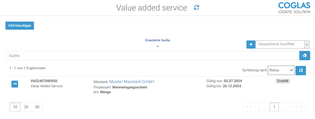Click the VAS hinzufügen button
Viewport: 315px width, 119px height.
click(x=20, y=25)
